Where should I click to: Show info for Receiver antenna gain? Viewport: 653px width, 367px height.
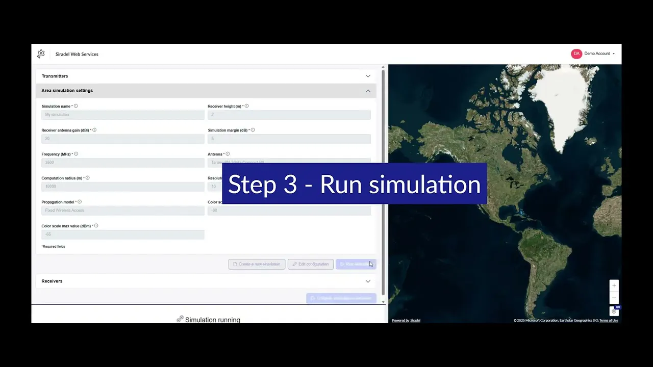click(94, 130)
